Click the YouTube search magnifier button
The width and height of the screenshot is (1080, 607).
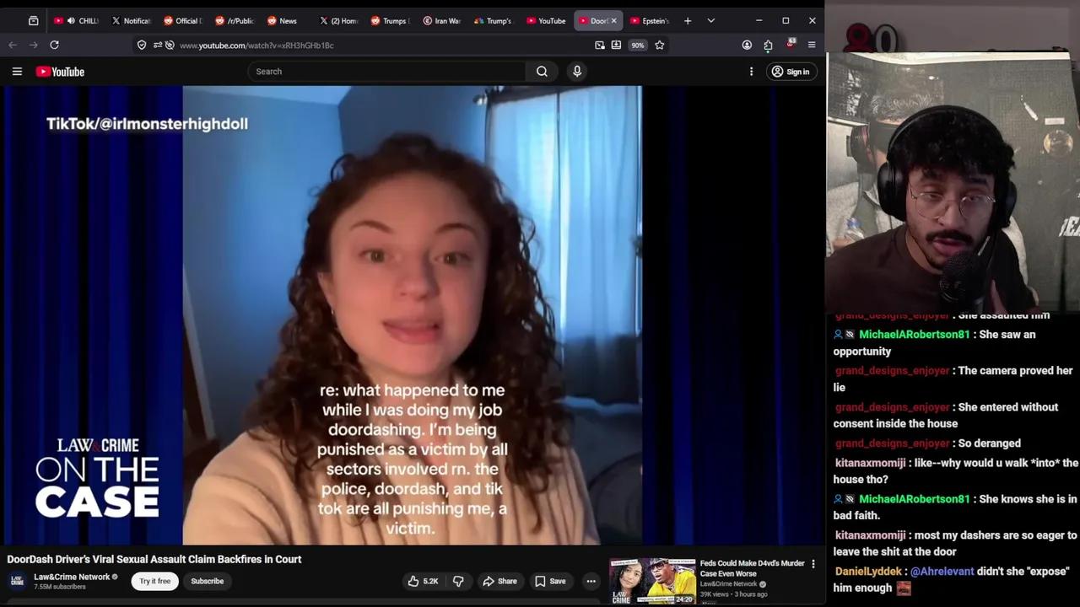tap(542, 72)
